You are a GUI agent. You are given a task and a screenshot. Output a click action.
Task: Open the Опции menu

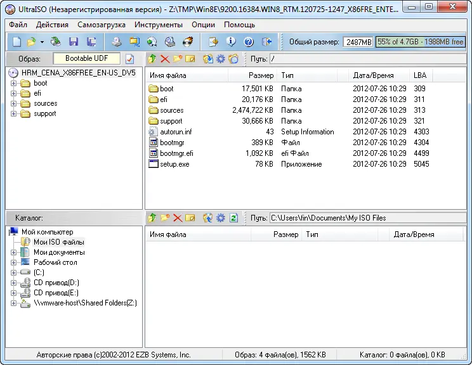203,25
